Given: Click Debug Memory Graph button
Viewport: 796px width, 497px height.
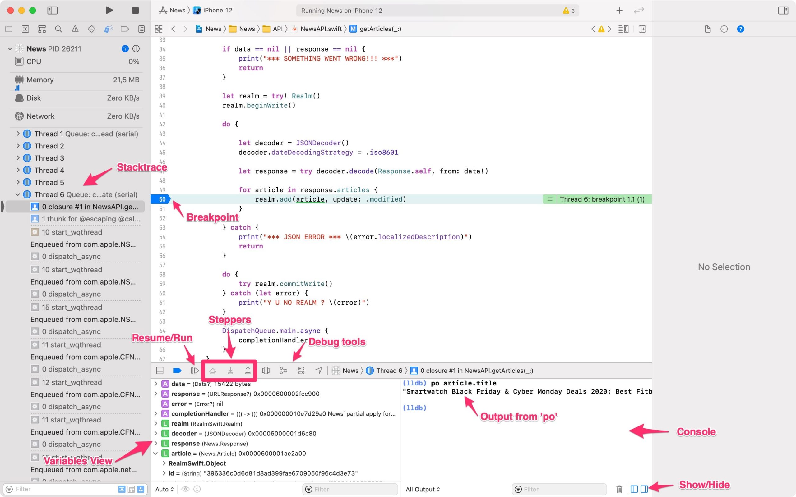Looking at the screenshot, I should pos(283,371).
